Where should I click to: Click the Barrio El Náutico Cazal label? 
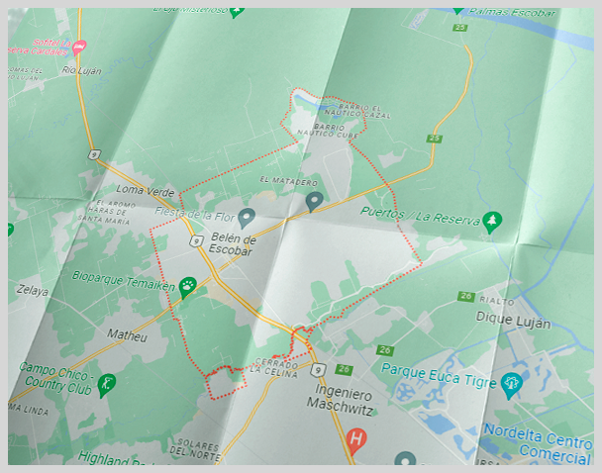click(x=358, y=111)
